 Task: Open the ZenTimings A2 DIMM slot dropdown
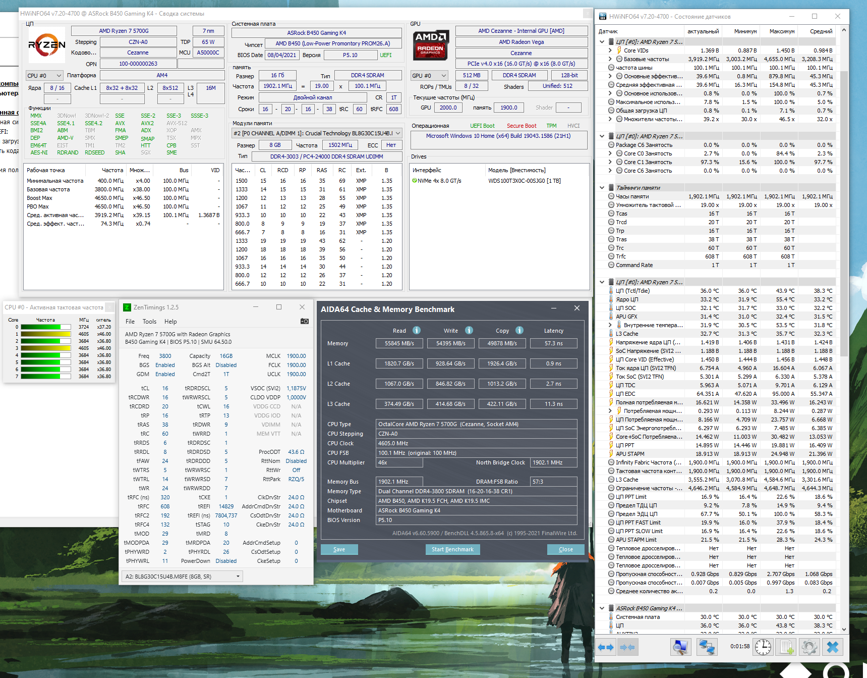182,577
